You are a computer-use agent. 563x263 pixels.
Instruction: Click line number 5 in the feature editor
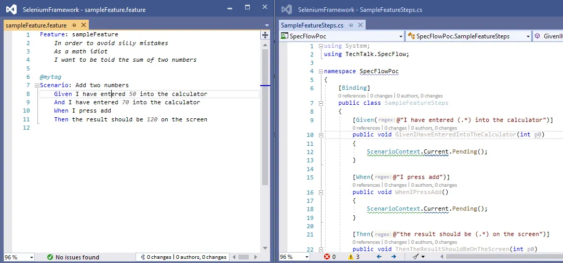pyautogui.click(x=28, y=68)
